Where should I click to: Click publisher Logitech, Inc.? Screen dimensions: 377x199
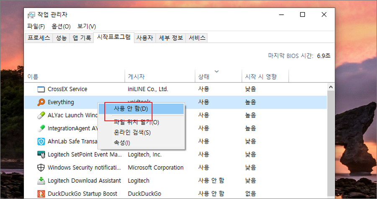pyautogui.click(x=145, y=154)
